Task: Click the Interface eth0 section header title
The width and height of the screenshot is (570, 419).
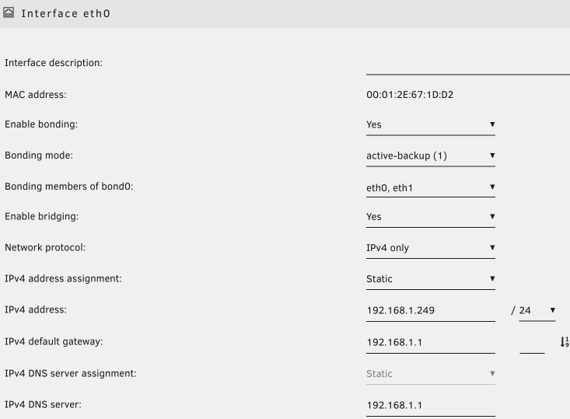Action: tap(65, 14)
